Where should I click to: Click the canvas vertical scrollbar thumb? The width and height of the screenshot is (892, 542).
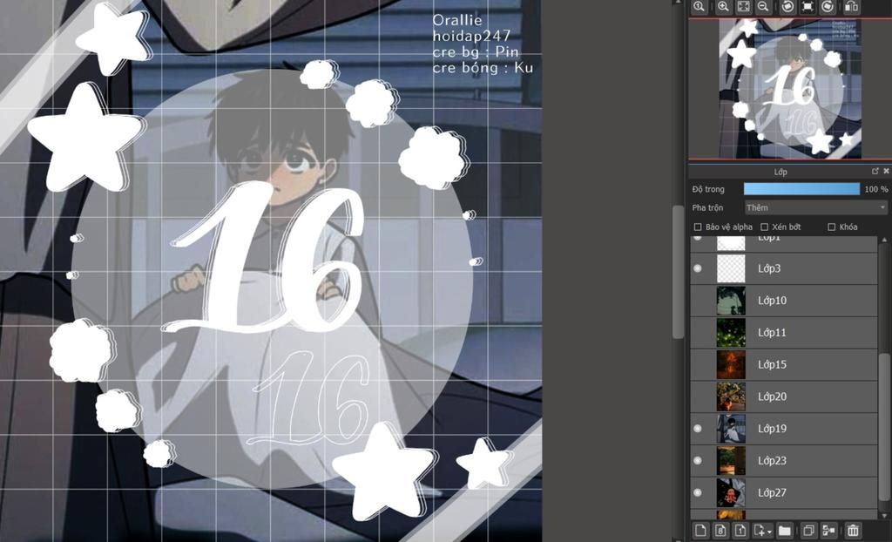[x=678, y=272]
